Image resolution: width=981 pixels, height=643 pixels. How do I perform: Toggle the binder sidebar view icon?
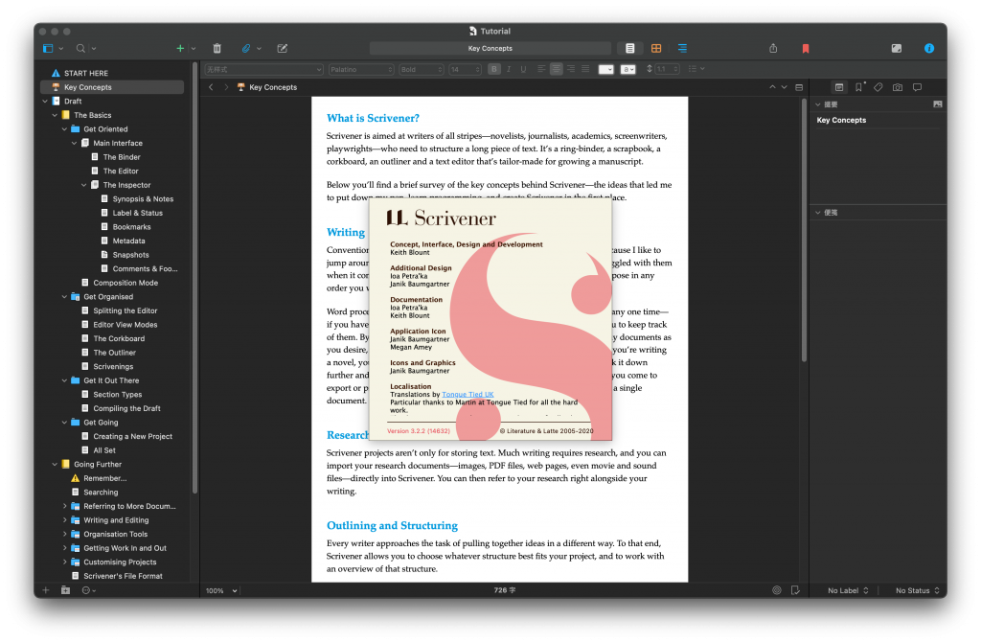(48, 48)
